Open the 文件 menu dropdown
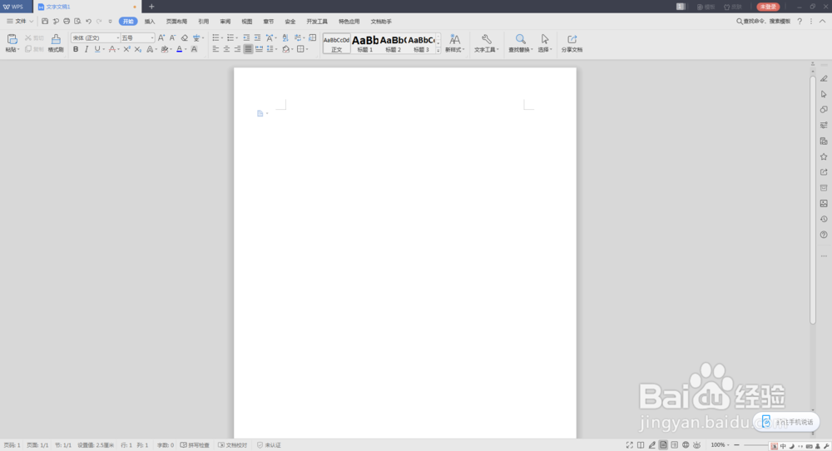Screen dimensions: 832x451 pyautogui.click(x=20, y=22)
